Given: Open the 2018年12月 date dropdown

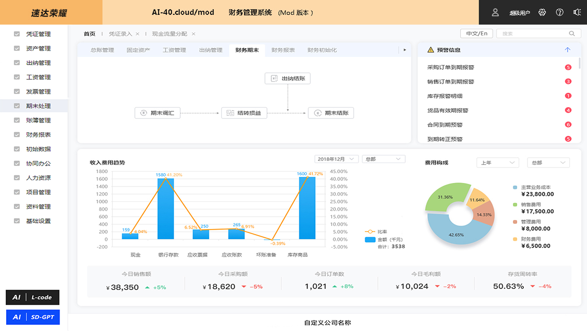Looking at the screenshot, I should [336, 159].
